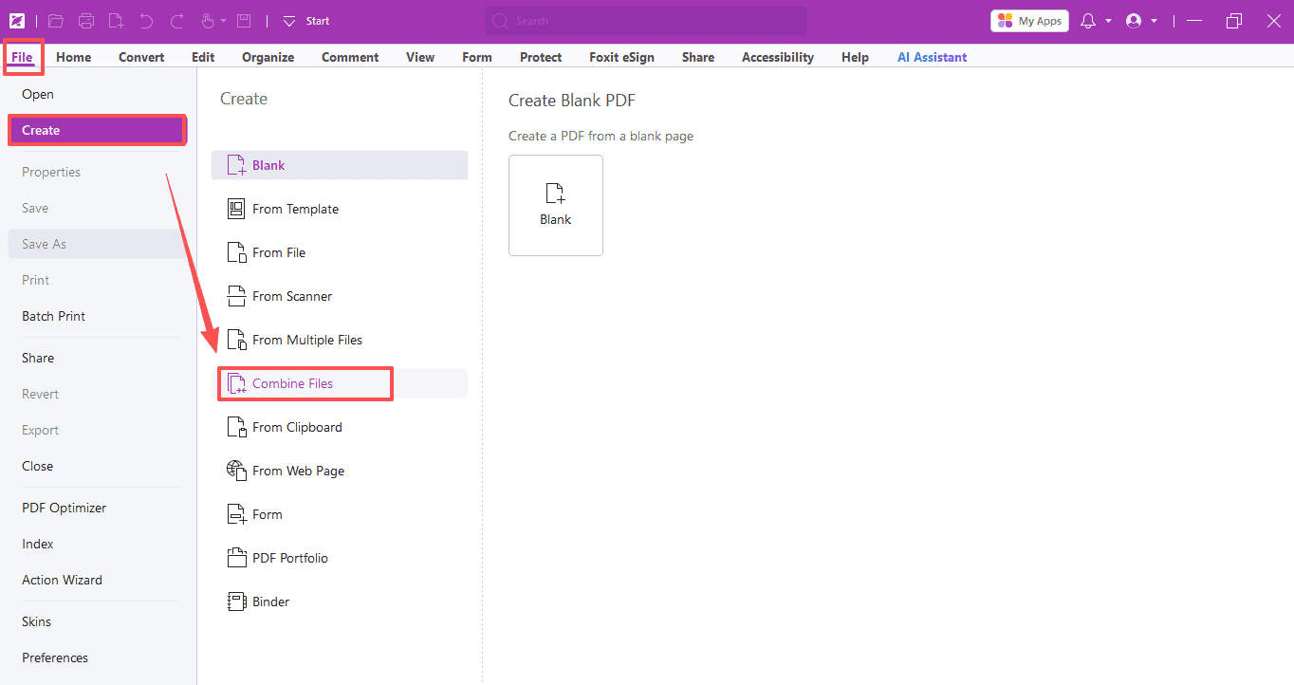1294x685 pixels.
Task: Go to the Organize ribbon tab
Action: tap(268, 57)
